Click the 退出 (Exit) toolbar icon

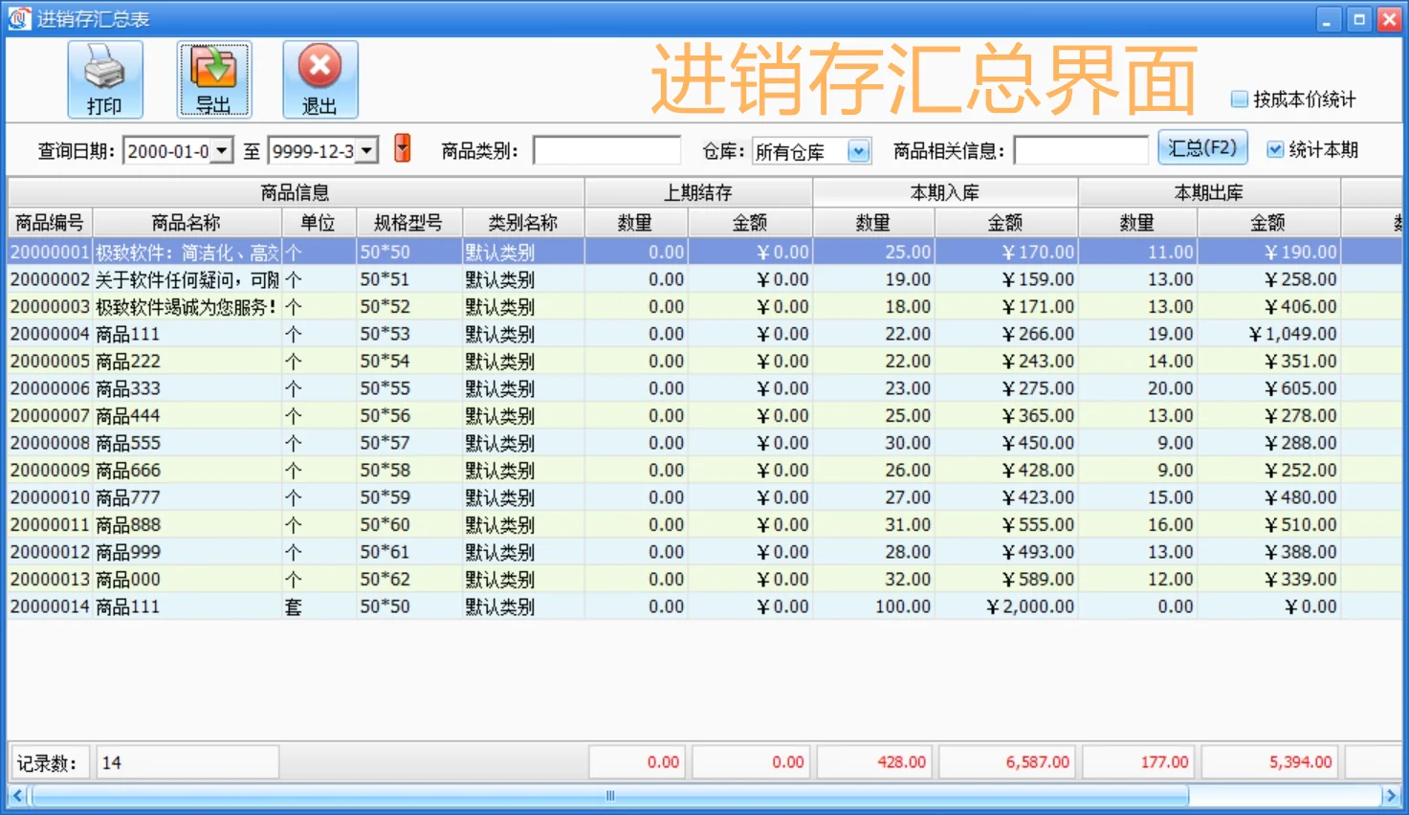pos(319,78)
